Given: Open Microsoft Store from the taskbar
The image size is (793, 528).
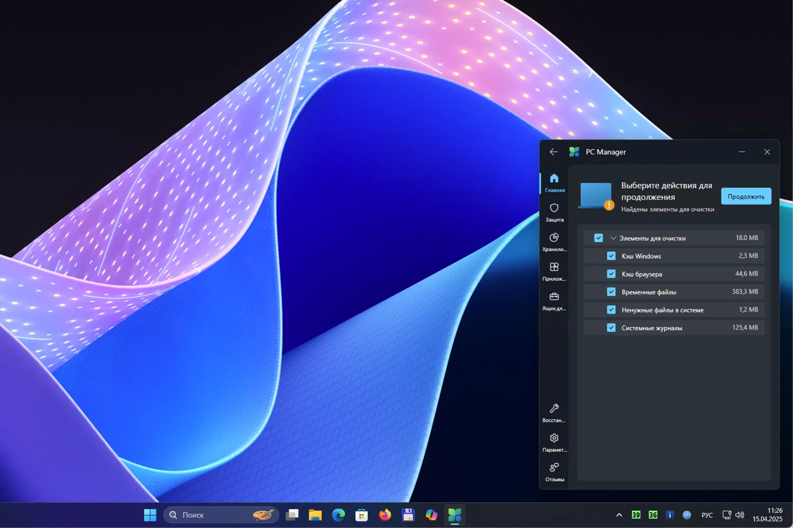Looking at the screenshot, I should [x=362, y=515].
